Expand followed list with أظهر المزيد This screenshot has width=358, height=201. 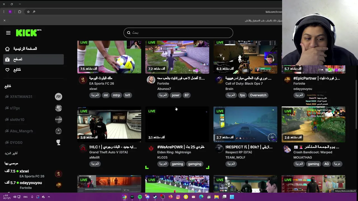click(11, 153)
